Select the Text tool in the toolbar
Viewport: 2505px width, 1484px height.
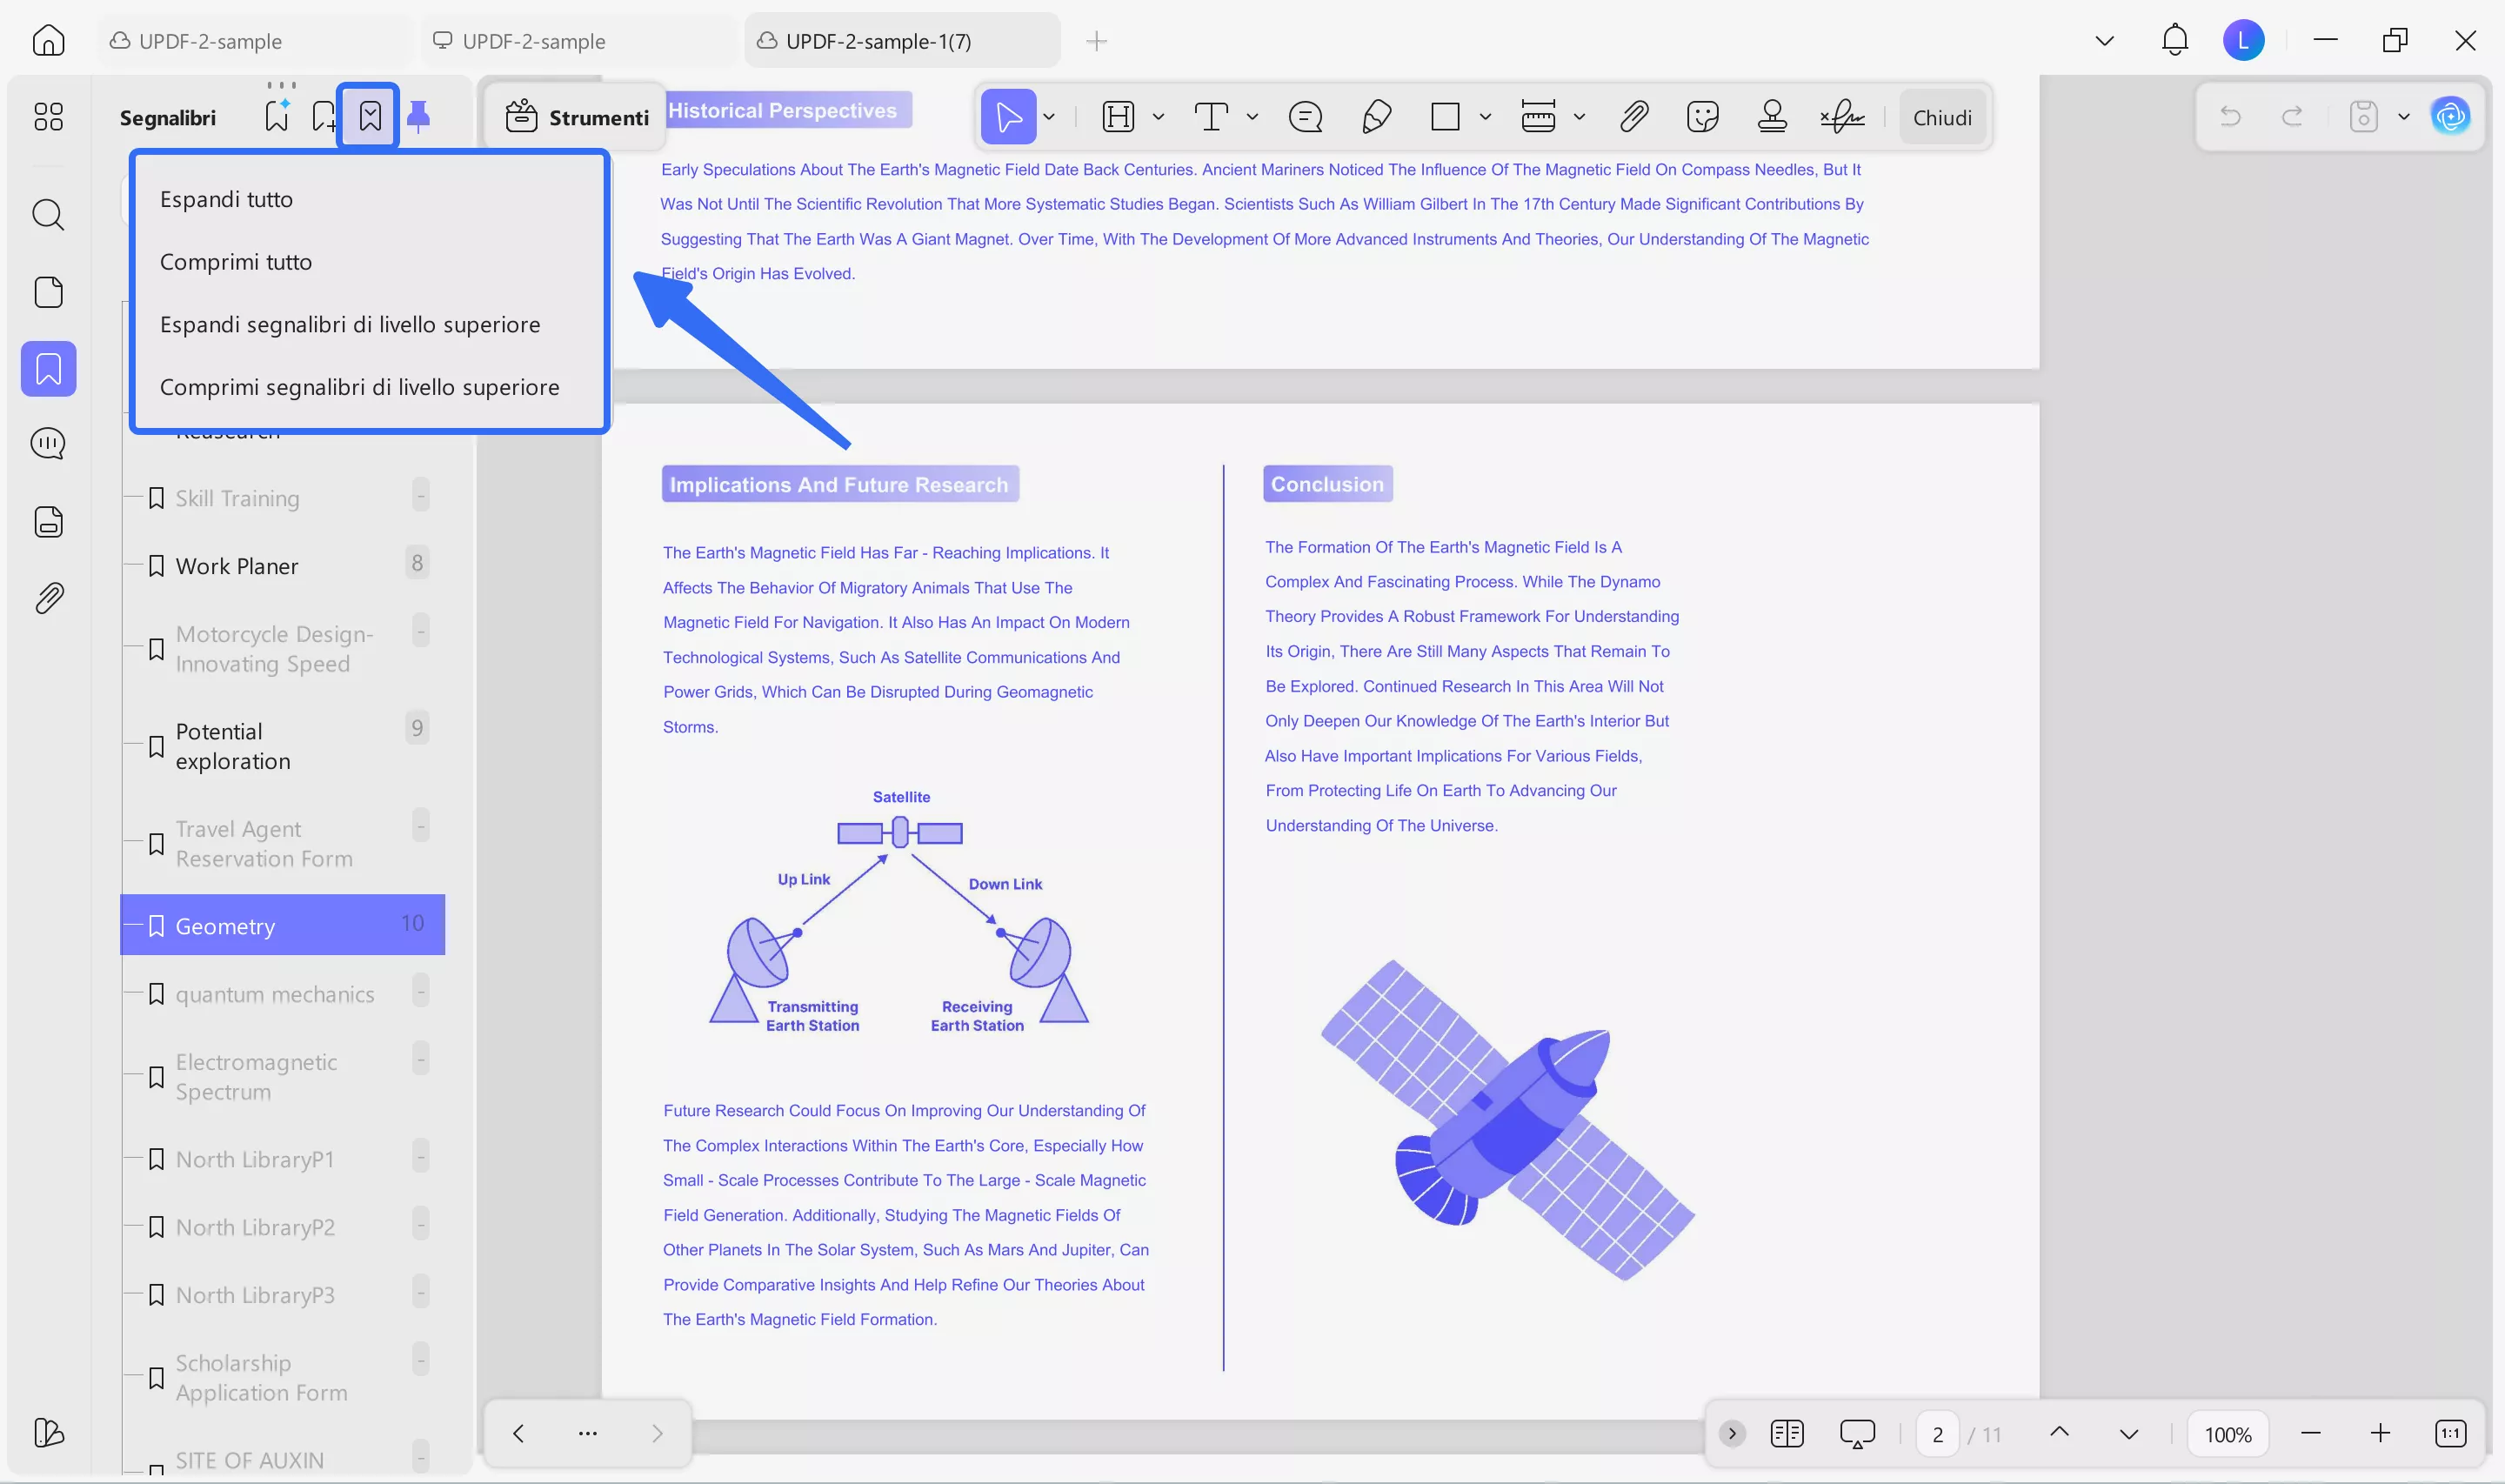point(1212,117)
